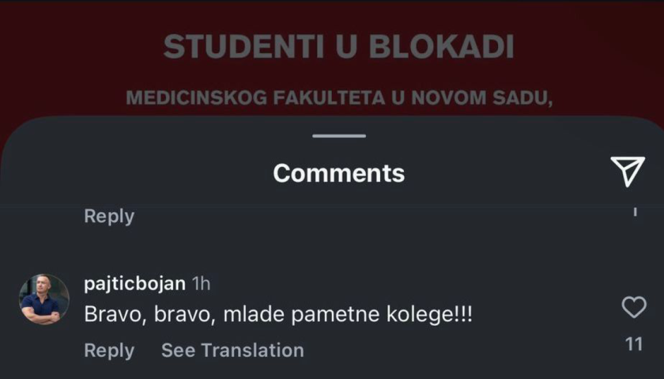Tap the pajticbojan username
The image size is (664, 379).
(x=135, y=284)
